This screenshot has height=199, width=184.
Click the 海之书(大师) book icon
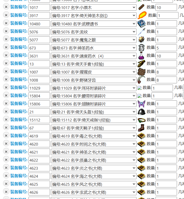coord(141,176)
